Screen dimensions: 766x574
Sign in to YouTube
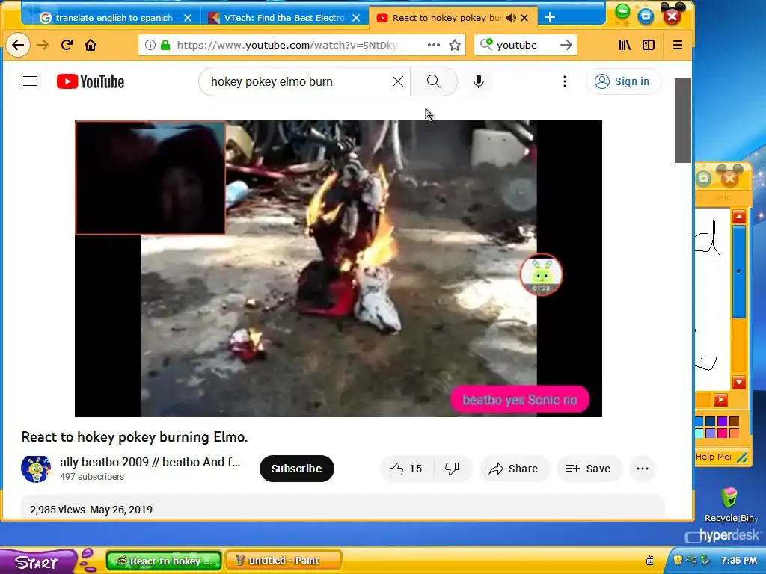coord(622,81)
